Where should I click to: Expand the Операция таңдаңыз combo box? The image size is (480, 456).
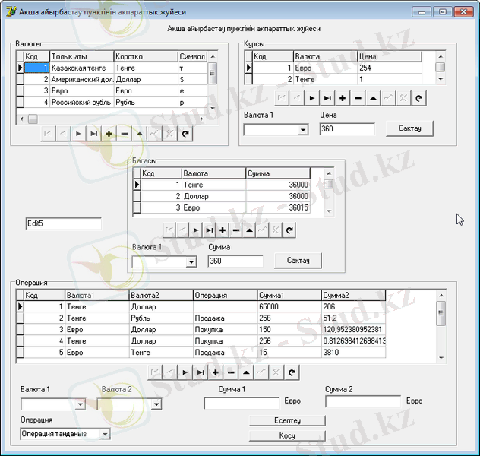105,434
